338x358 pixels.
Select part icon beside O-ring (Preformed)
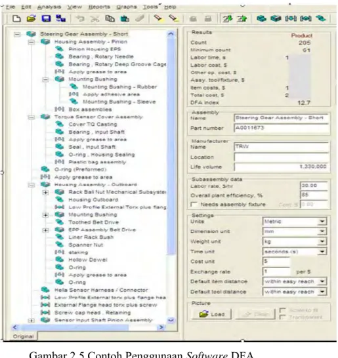(x=45, y=169)
